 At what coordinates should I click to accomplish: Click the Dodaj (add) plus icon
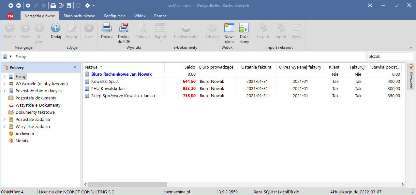coord(56,28)
